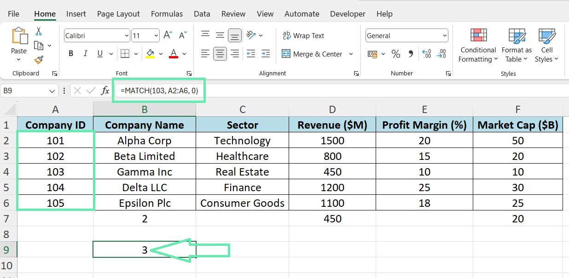Screen dimensions: 569x278
Task: Increase font size with the larger A
Action: (x=168, y=35)
